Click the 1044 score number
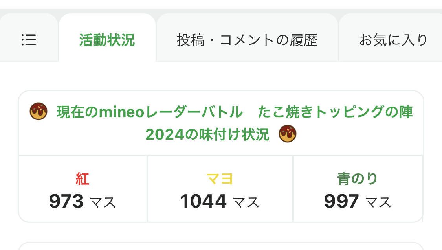Screen dimensions: 442x250 coord(204,202)
